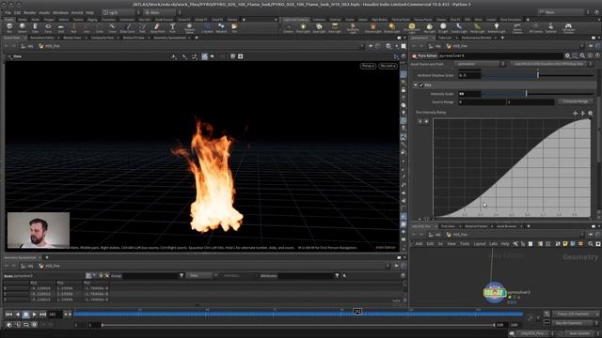Screen dimensions: 602x338
Task: Open the channels scope dropdown above Key All Channels
Action: coord(576,314)
